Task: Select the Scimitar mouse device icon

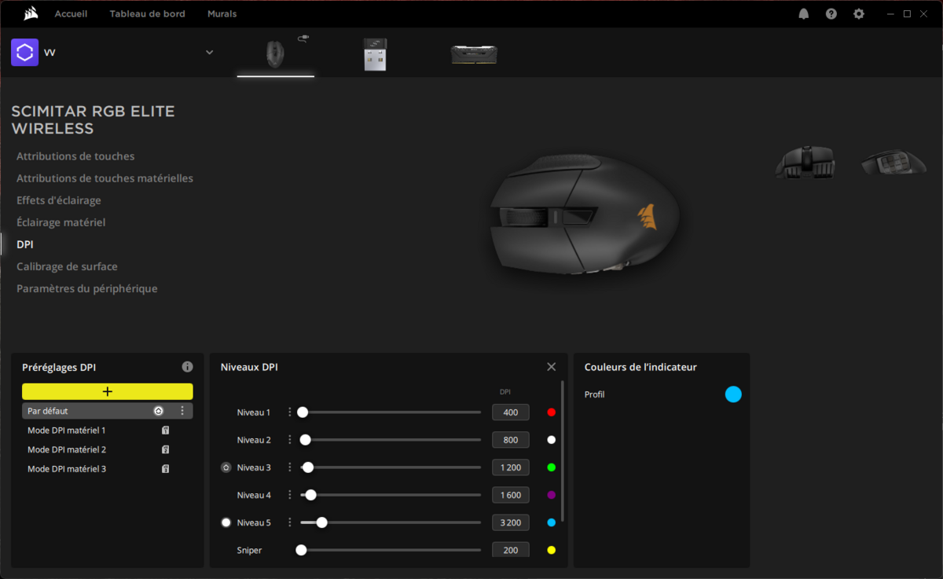Action: (x=275, y=53)
